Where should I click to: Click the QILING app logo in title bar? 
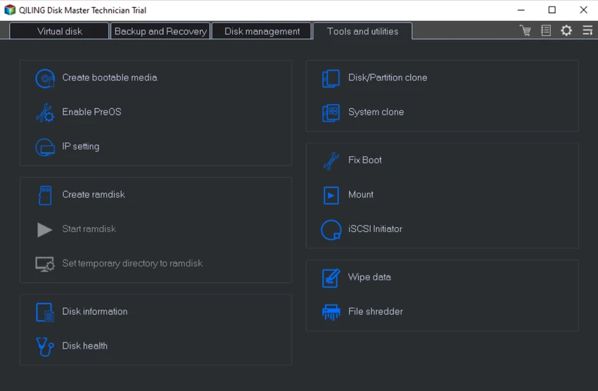pos(10,10)
